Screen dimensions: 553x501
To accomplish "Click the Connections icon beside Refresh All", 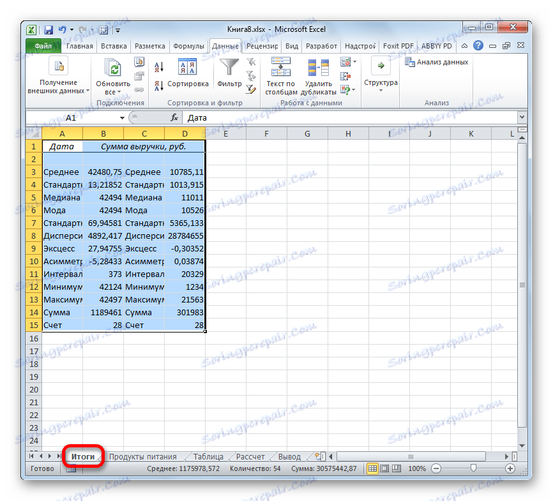I will click(x=139, y=63).
